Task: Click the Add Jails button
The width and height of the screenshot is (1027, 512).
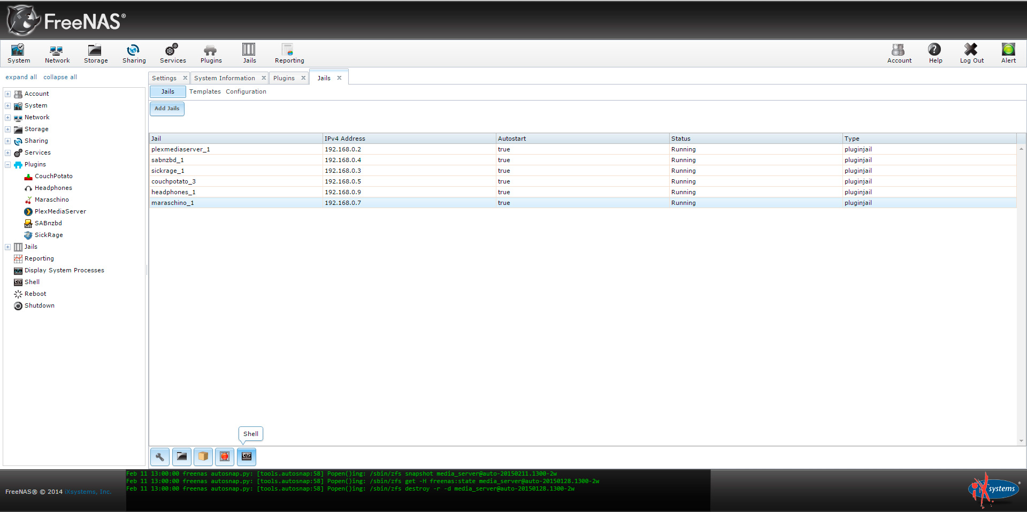Action: coord(167,109)
